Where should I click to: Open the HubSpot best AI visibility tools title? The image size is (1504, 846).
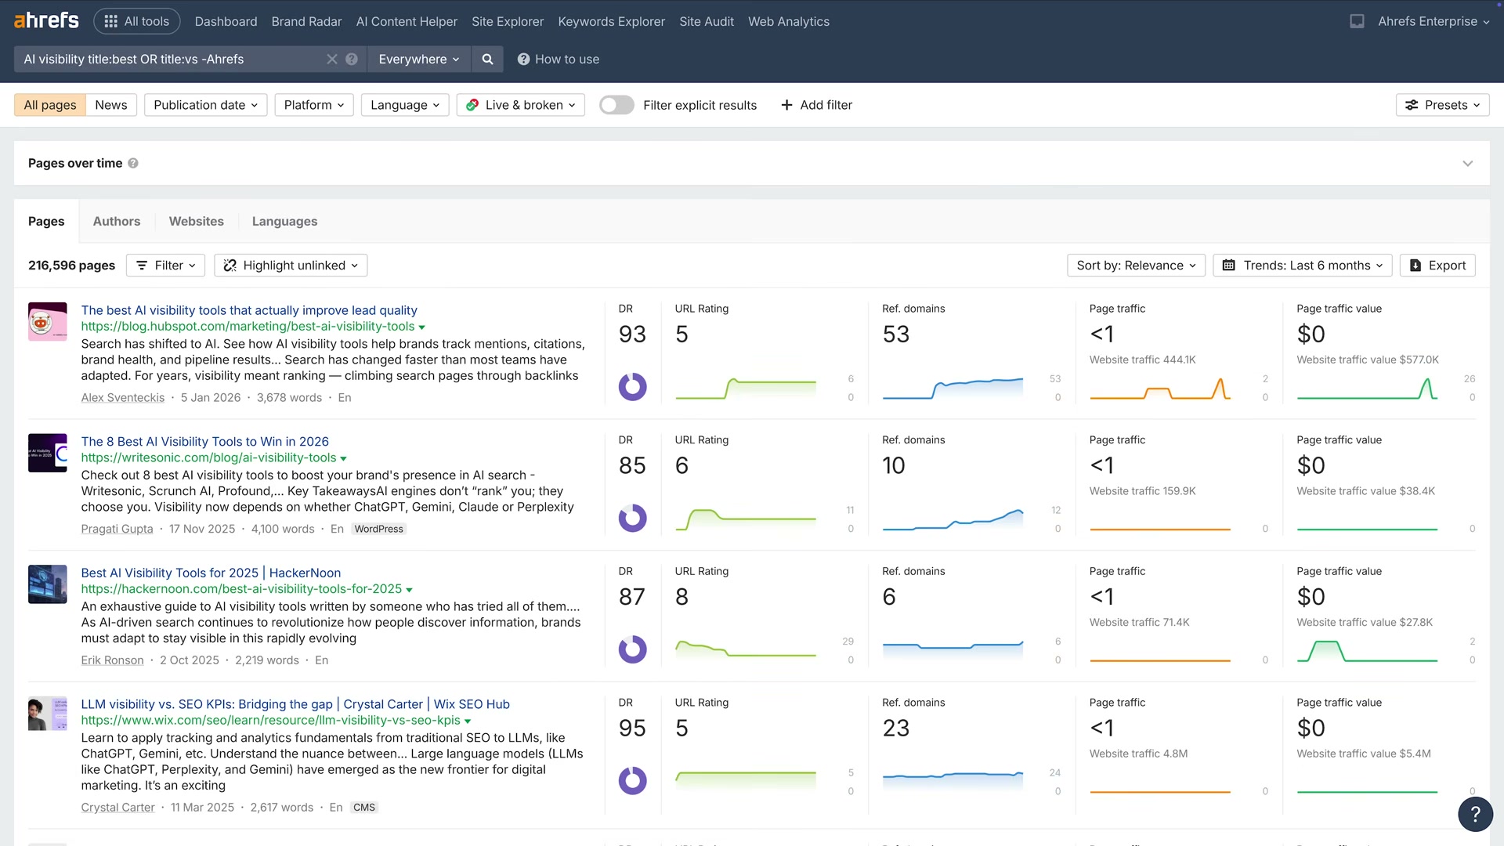249,310
